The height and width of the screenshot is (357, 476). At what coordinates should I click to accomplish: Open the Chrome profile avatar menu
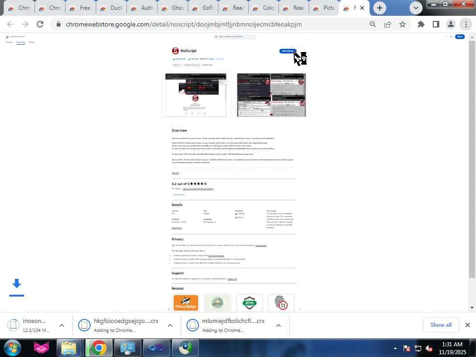pyautogui.click(x=451, y=24)
